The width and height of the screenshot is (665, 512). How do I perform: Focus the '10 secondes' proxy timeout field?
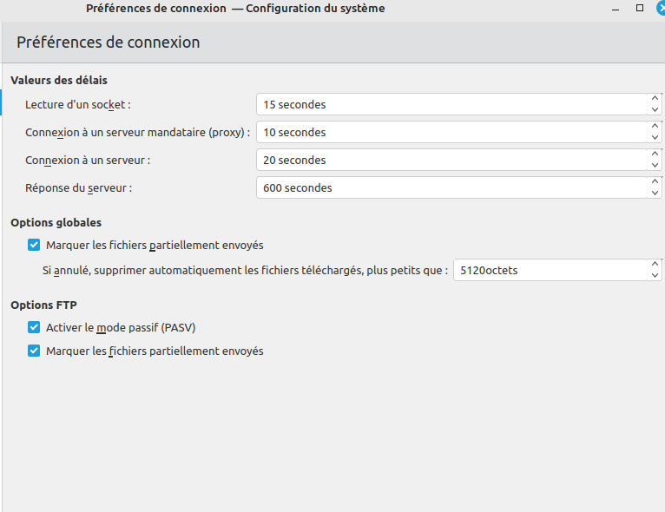point(451,132)
